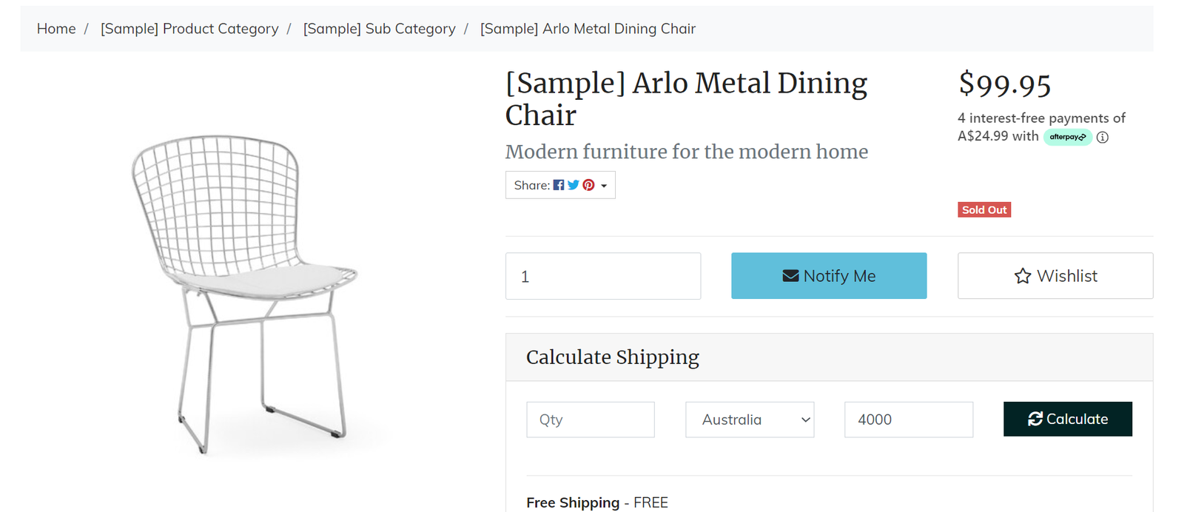Click the Arlo Metal Dining Chair breadcrumb
This screenshot has height=512, width=1190.
[x=588, y=29]
